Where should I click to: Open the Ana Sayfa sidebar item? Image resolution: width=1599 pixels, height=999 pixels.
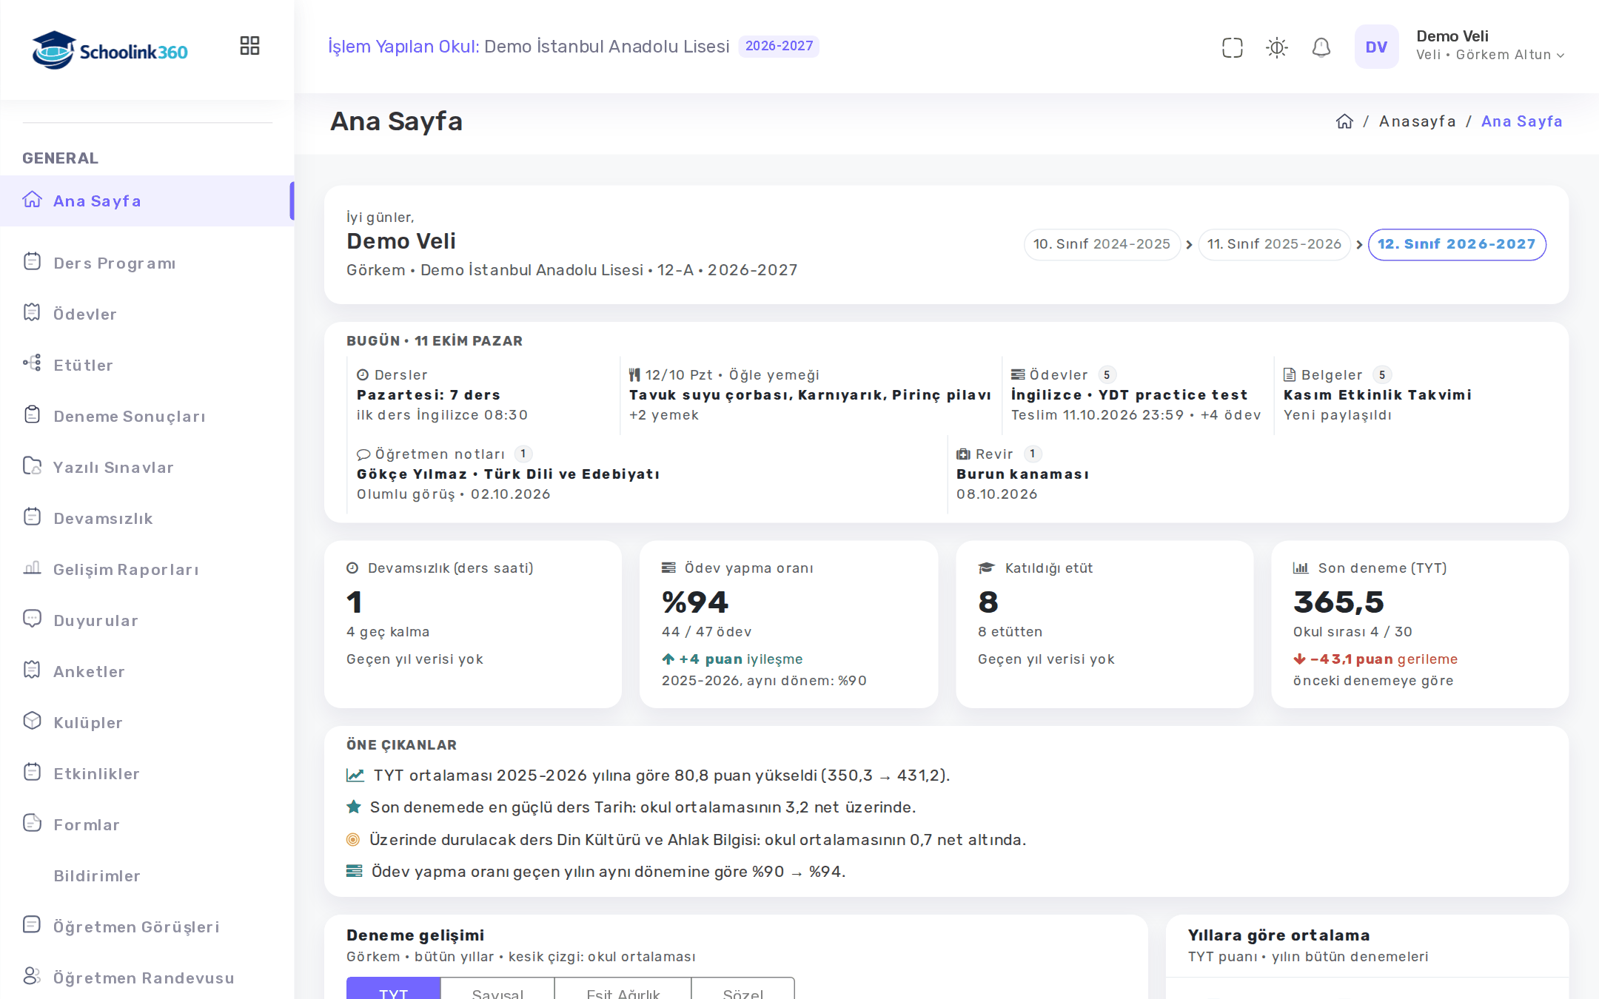point(147,201)
